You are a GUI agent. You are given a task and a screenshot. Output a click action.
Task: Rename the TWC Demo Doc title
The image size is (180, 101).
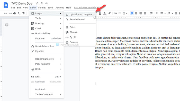point(22,3)
